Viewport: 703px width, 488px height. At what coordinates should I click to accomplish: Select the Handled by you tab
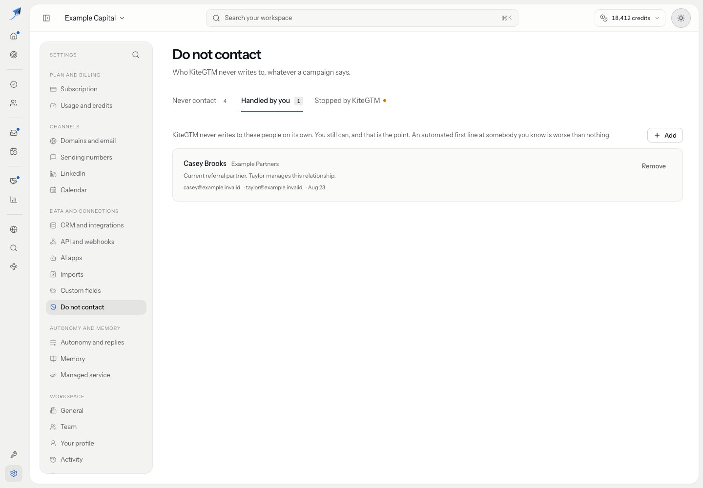pyautogui.click(x=272, y=101)
